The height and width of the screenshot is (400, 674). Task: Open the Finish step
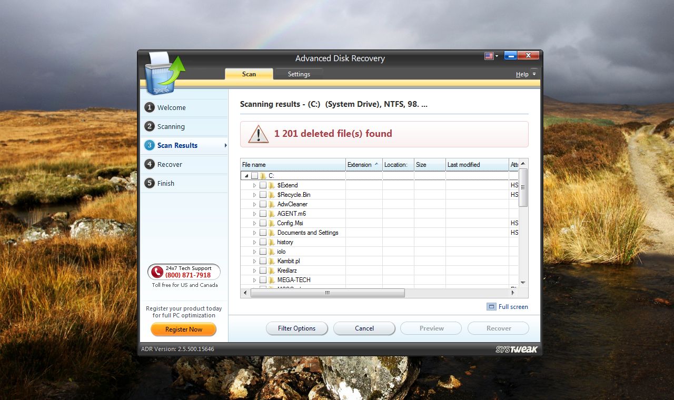tap(184, 183)
